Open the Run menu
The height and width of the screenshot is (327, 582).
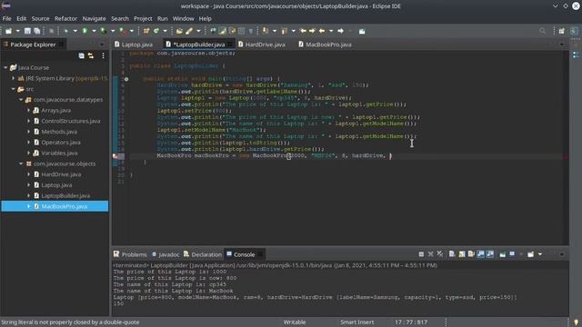[x=162, y=18]
